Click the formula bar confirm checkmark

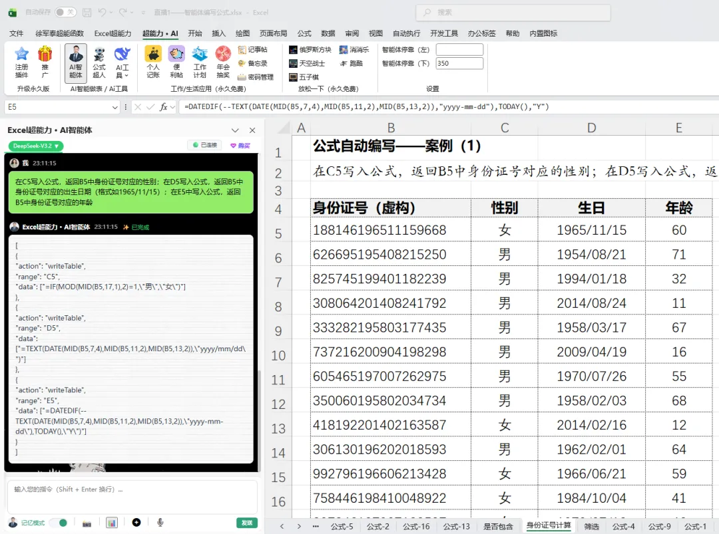tap(150, 107)
